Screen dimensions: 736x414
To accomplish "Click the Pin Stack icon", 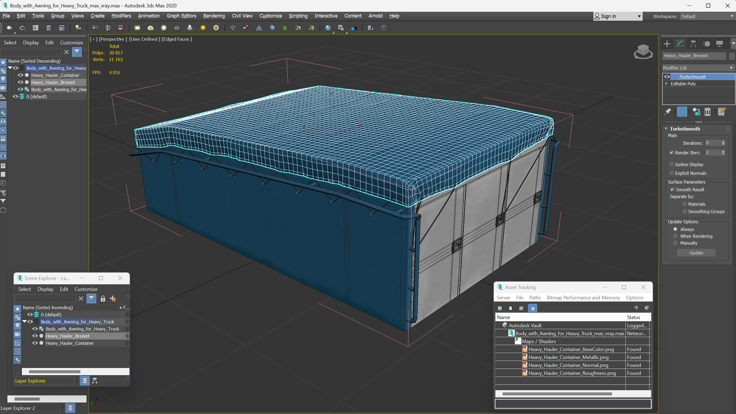I will tap(667, 112).
